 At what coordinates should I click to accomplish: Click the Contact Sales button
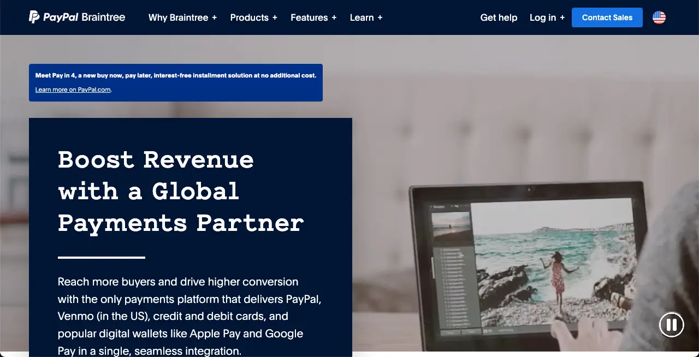(607, 17)
